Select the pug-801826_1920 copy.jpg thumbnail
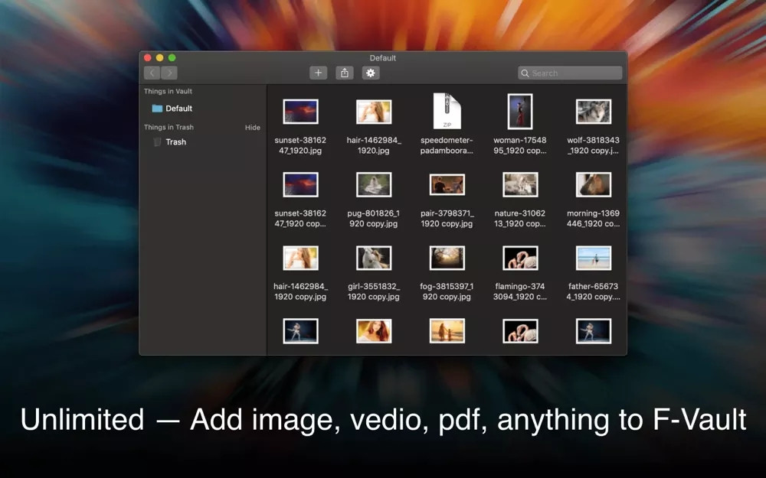 tap(374, 185)
